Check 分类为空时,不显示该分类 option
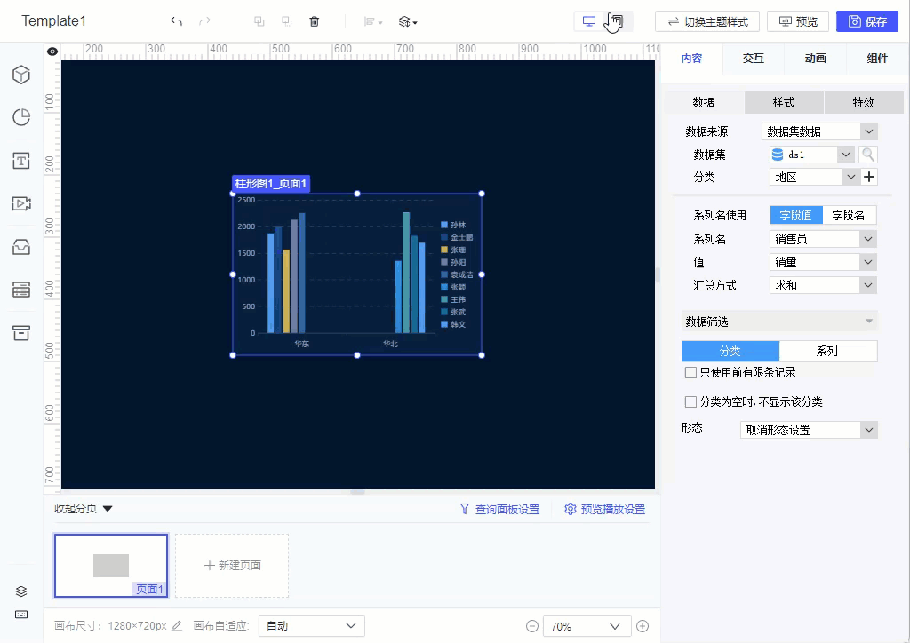The height and width of the screenshot is (643, 910). pos(690,401)
